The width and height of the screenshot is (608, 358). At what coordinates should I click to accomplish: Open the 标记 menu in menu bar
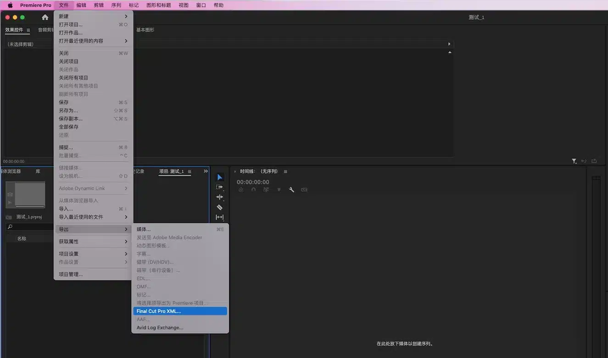134,5
